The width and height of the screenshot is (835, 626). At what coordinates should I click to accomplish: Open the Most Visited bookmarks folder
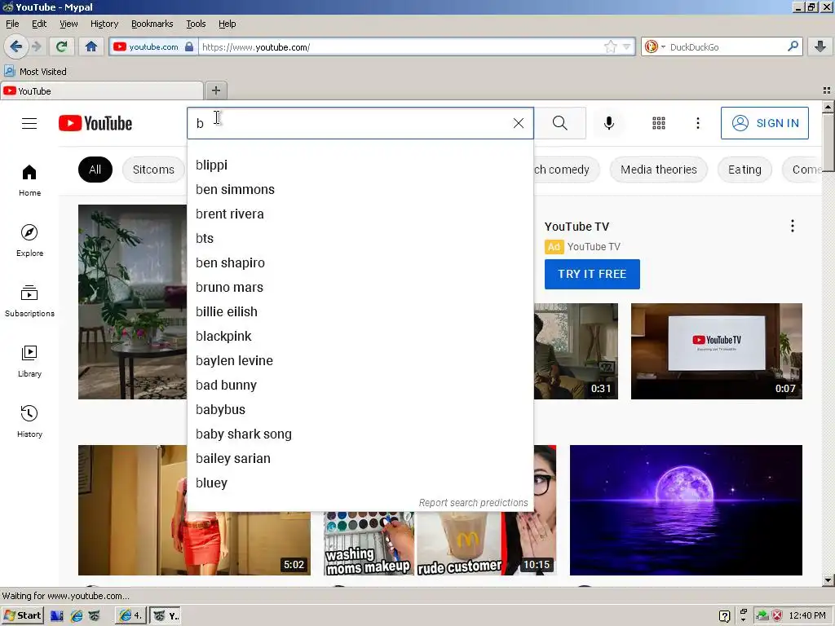tap(35, 72)
